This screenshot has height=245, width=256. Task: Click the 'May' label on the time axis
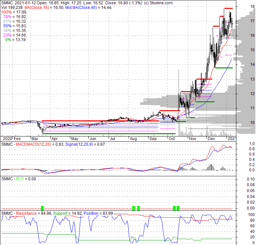tap(75, 139)
